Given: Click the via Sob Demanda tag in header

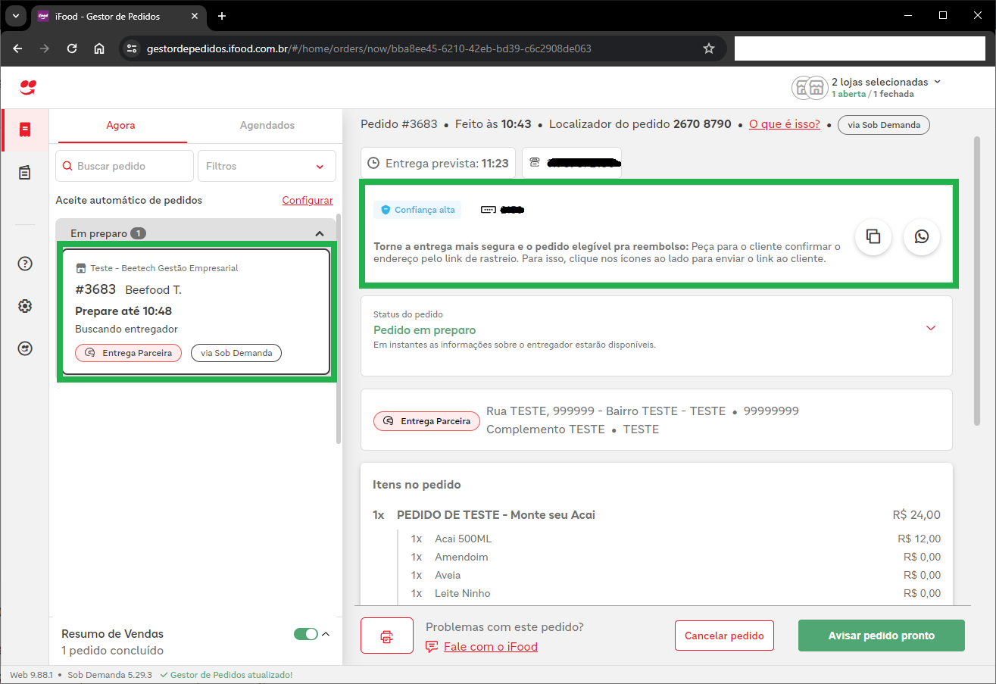Looking at the screenshot, I should 884,125.
